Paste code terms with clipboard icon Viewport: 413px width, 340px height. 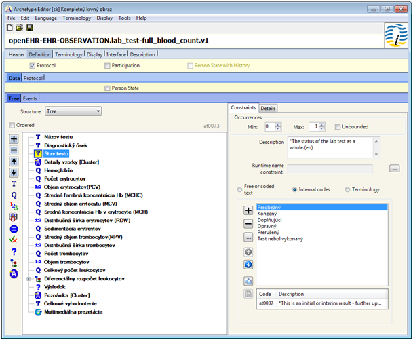[x=248, y=294]
